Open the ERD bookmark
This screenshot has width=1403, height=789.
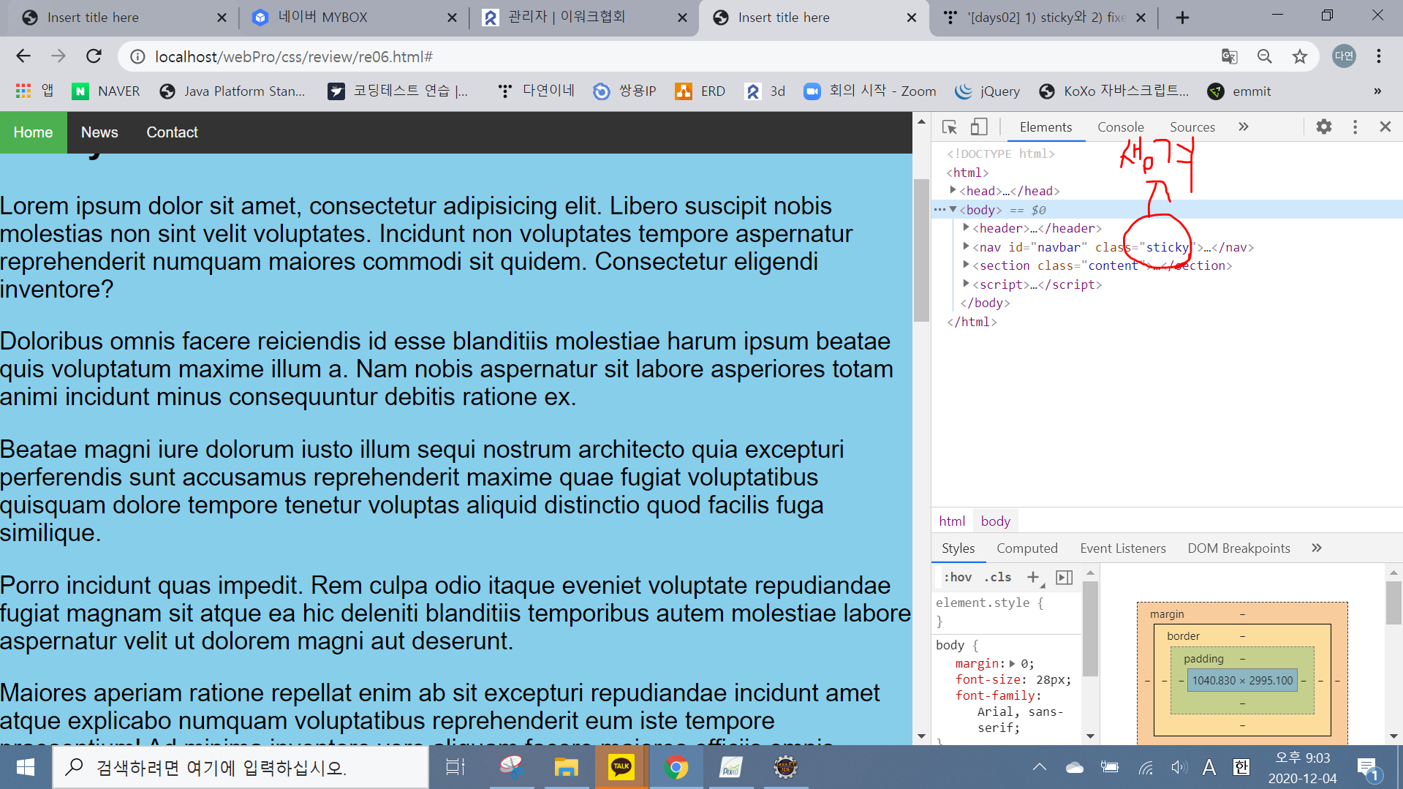700,91
